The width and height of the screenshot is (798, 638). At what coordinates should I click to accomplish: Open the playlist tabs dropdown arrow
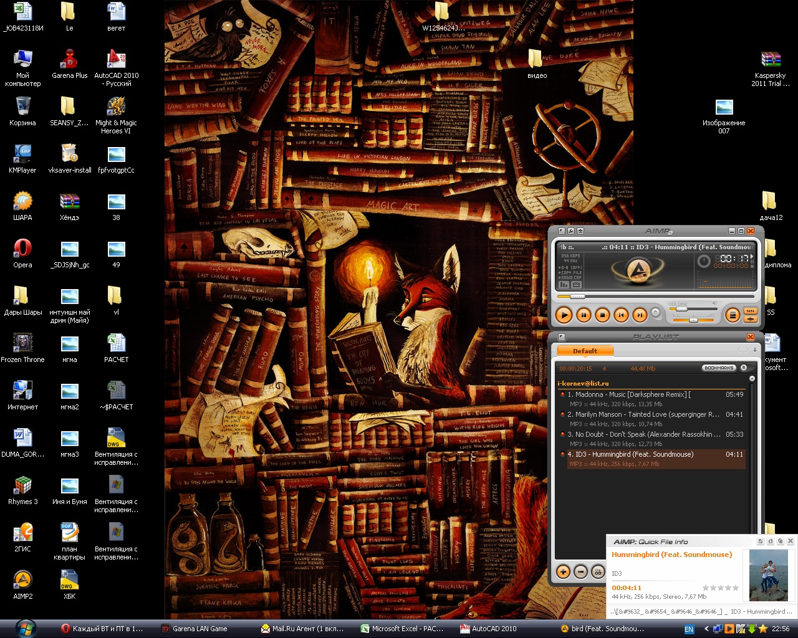point(755,350)
